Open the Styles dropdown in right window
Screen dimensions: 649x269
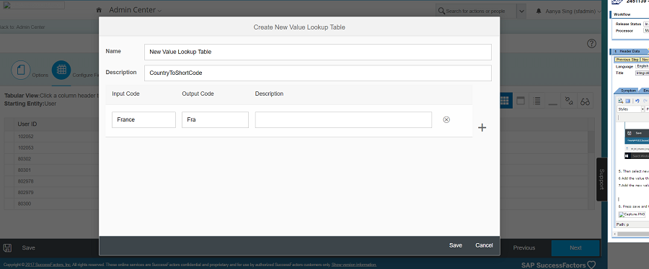pos(631,109)
